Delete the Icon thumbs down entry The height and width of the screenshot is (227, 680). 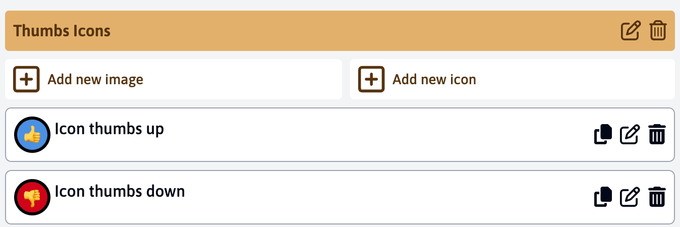coord(657,197)
